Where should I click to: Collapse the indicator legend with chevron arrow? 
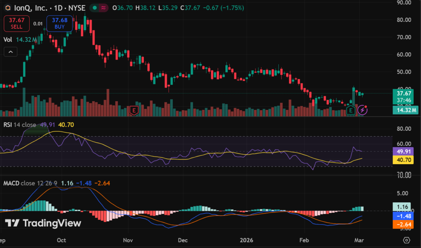[x=11, y=52]
